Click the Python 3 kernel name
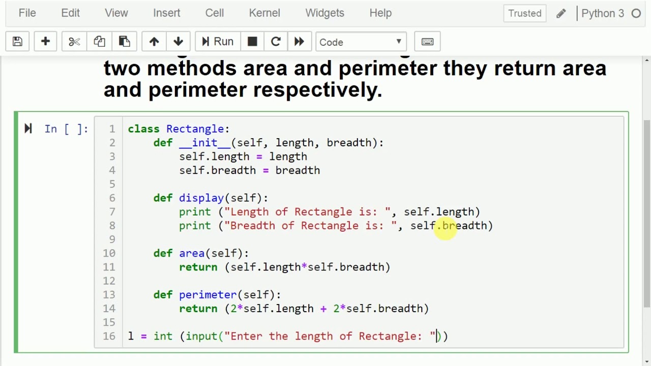The image size is (651, 366). coord(603,13)
